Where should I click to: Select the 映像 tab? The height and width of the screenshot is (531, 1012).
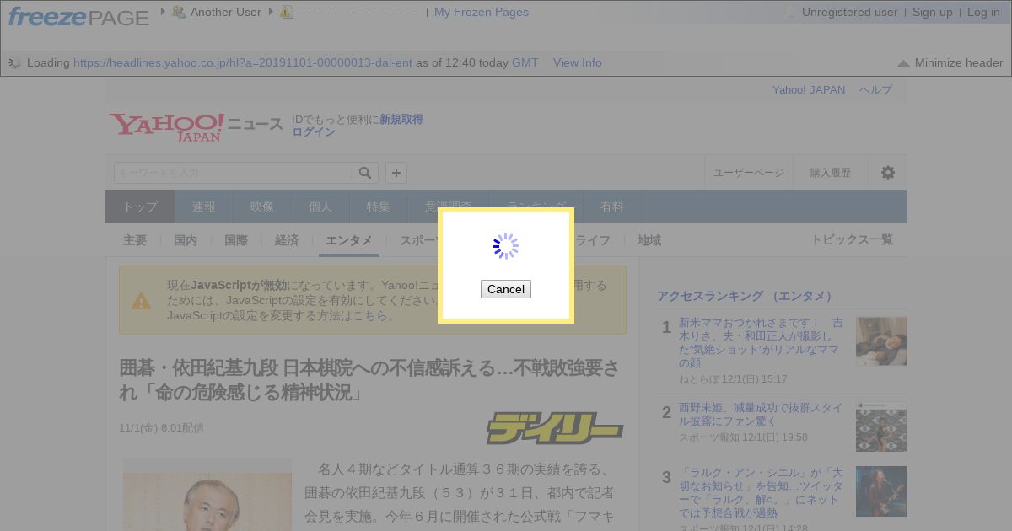pos(262,206)
